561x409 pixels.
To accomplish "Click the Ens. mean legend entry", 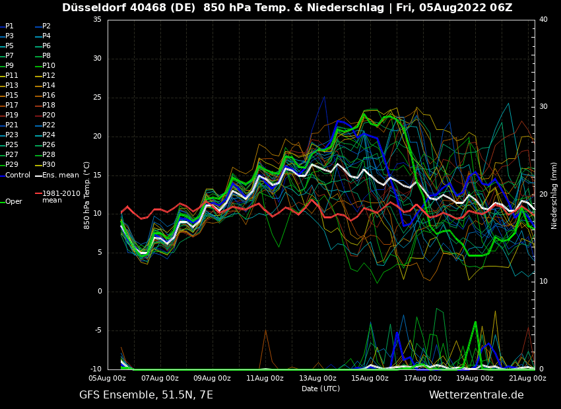I will pyautogui.click(x=60, y=175).
